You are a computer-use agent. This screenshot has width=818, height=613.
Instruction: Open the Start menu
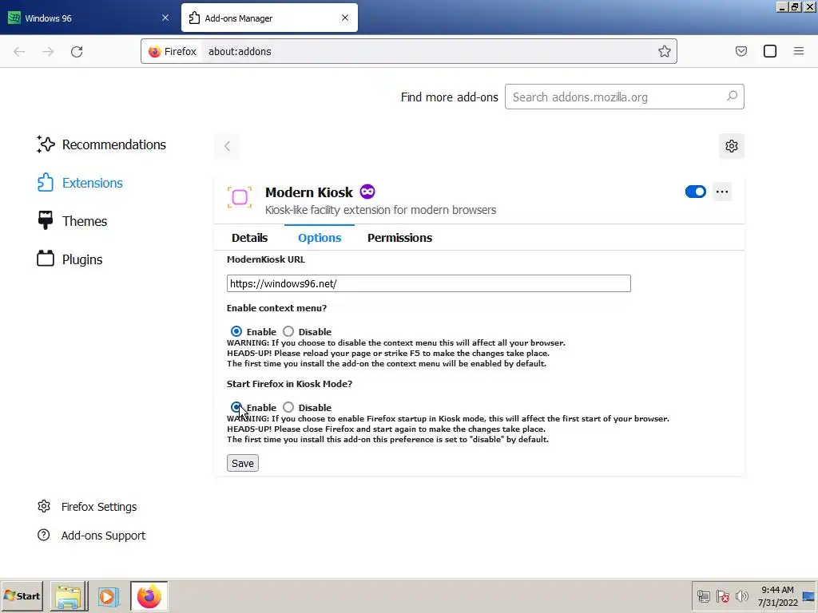click(x=22, y=595)
